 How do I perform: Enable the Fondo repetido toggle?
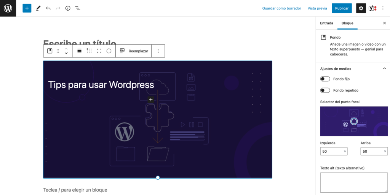(325, 90)
